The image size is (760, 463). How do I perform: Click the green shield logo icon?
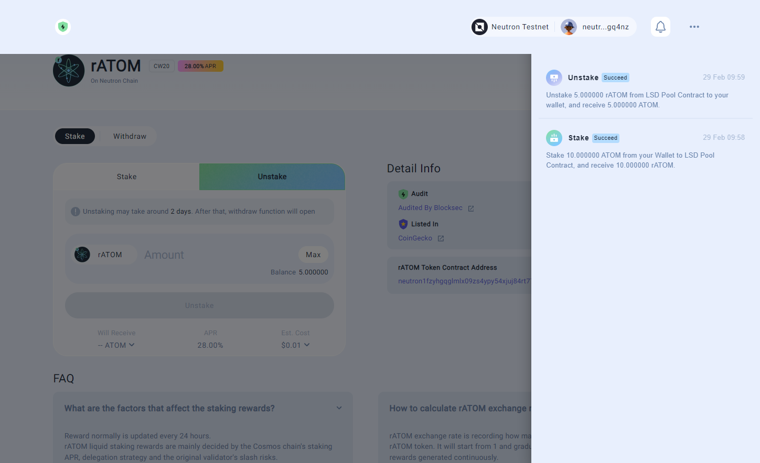tap(63, 27)
